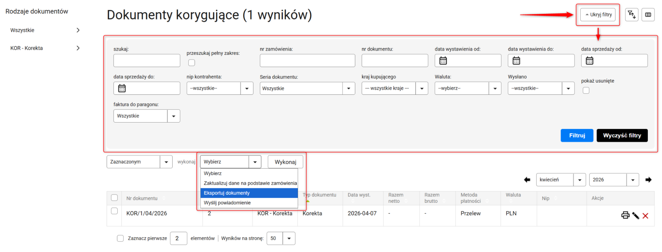Enable przeszukaj pełny zakres checkbox

191,63
